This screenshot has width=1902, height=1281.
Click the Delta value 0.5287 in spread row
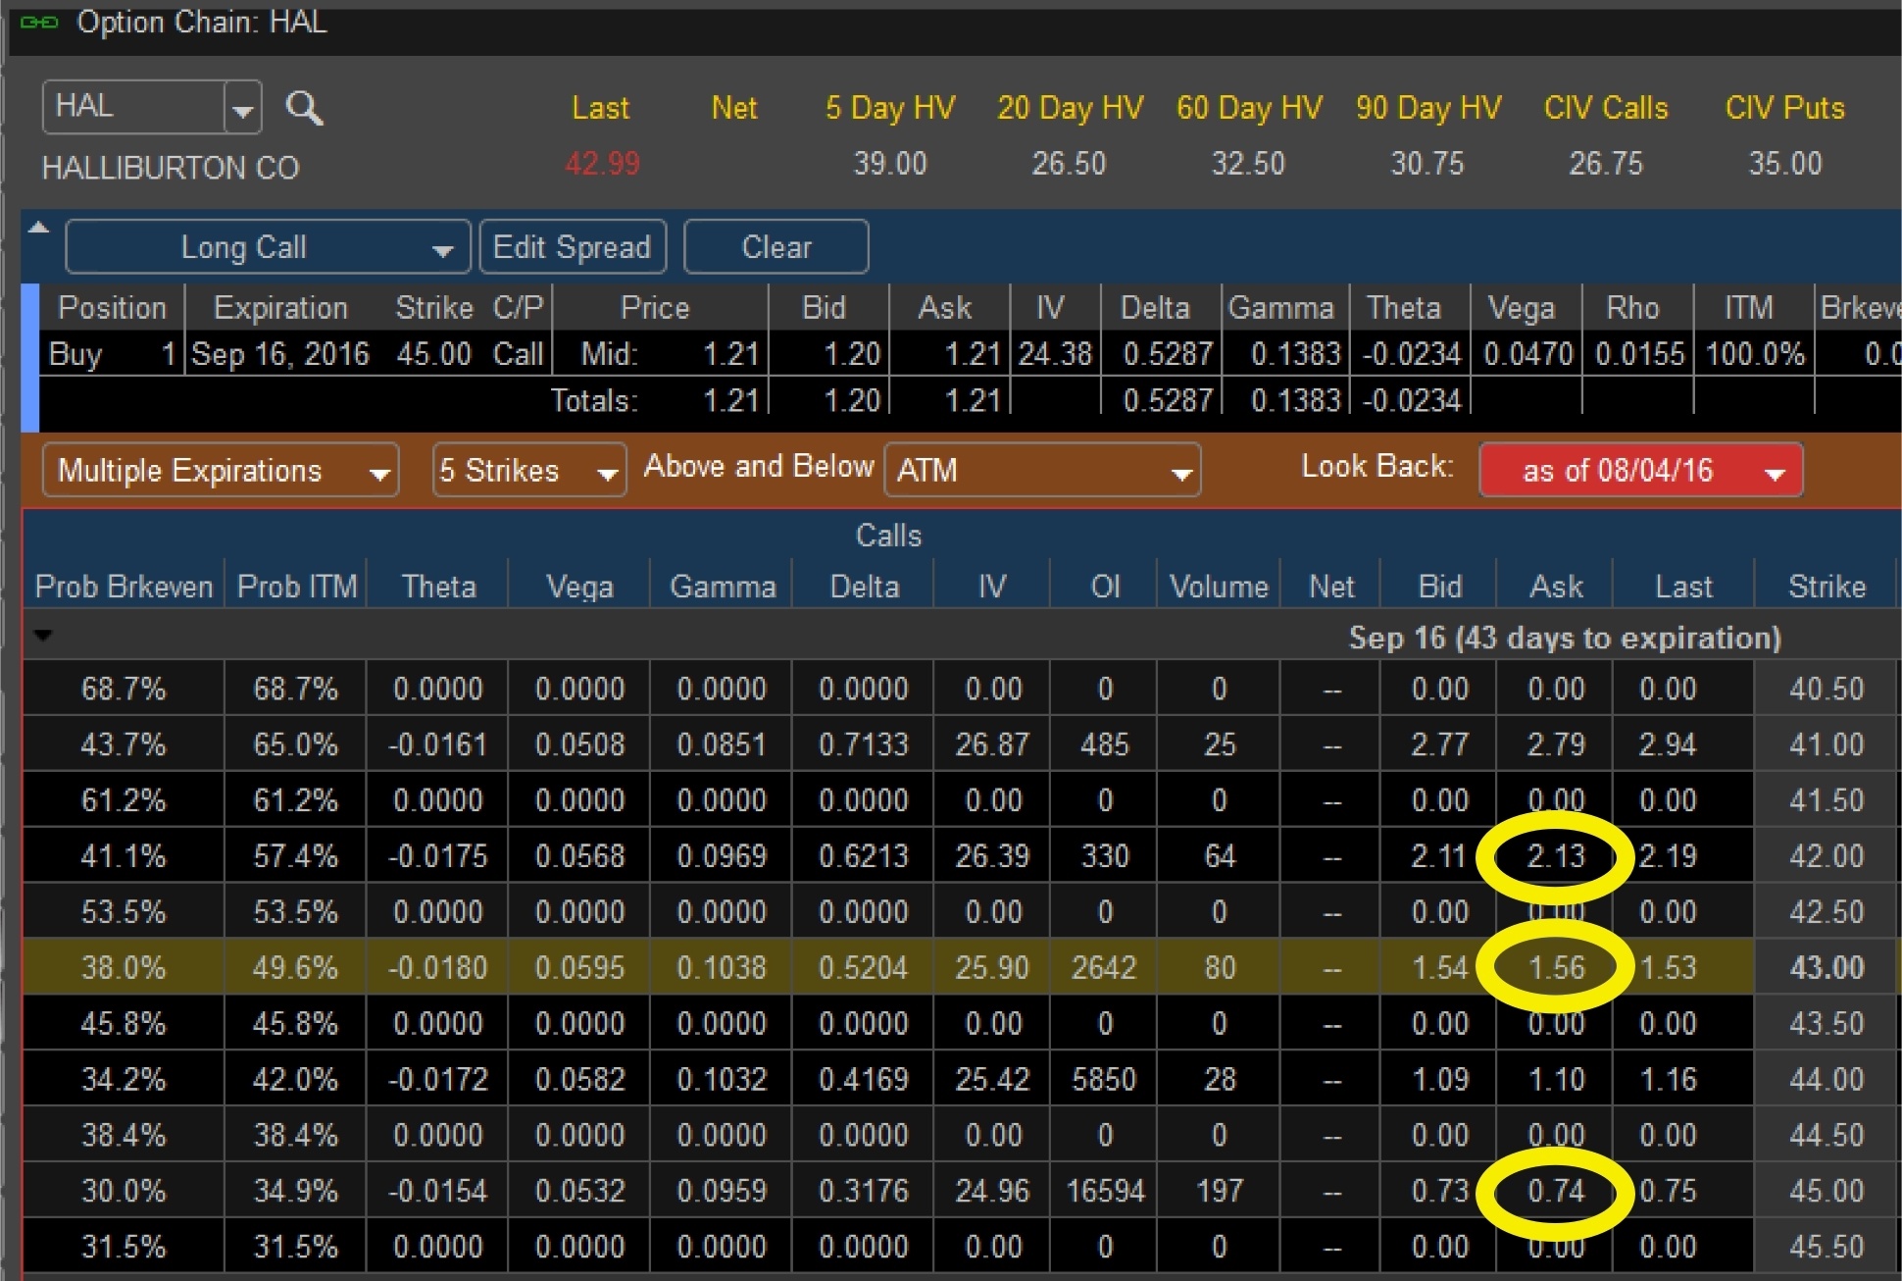click(x=1169, y=354)
